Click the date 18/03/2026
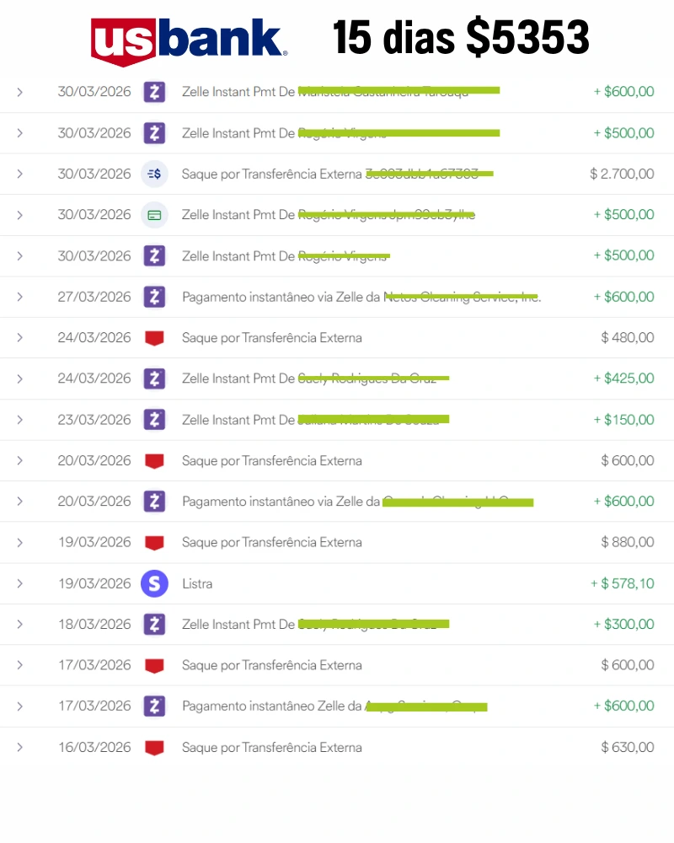 tap(94, 624)
